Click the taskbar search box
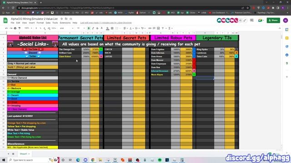291x163 pixels. point(33,160)
